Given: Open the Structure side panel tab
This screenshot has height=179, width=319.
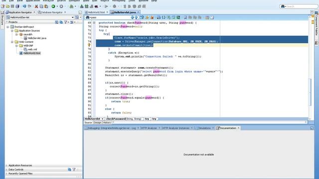Looking at the screenshot, I should pyautogui.click(x=2, y=20).
